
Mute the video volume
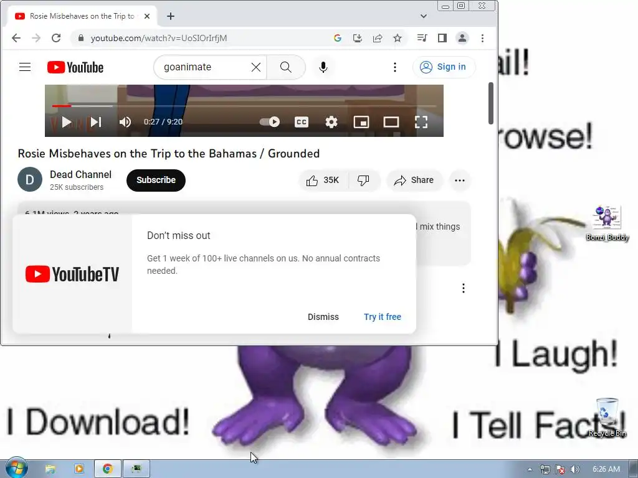(x=125, y=122)
